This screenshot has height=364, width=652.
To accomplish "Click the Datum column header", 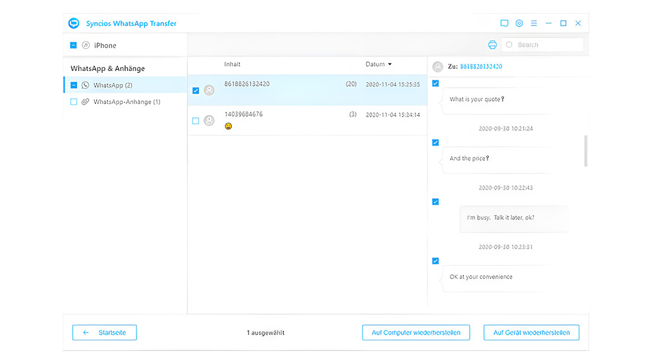I will click(x=375, y=65).
